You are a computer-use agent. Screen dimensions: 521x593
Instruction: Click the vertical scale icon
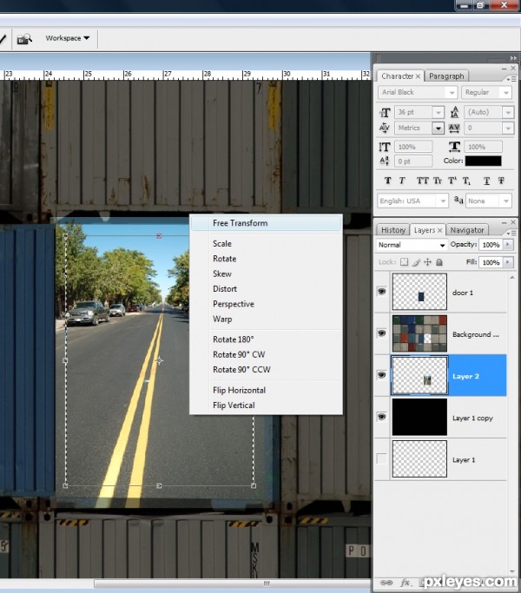385,147
